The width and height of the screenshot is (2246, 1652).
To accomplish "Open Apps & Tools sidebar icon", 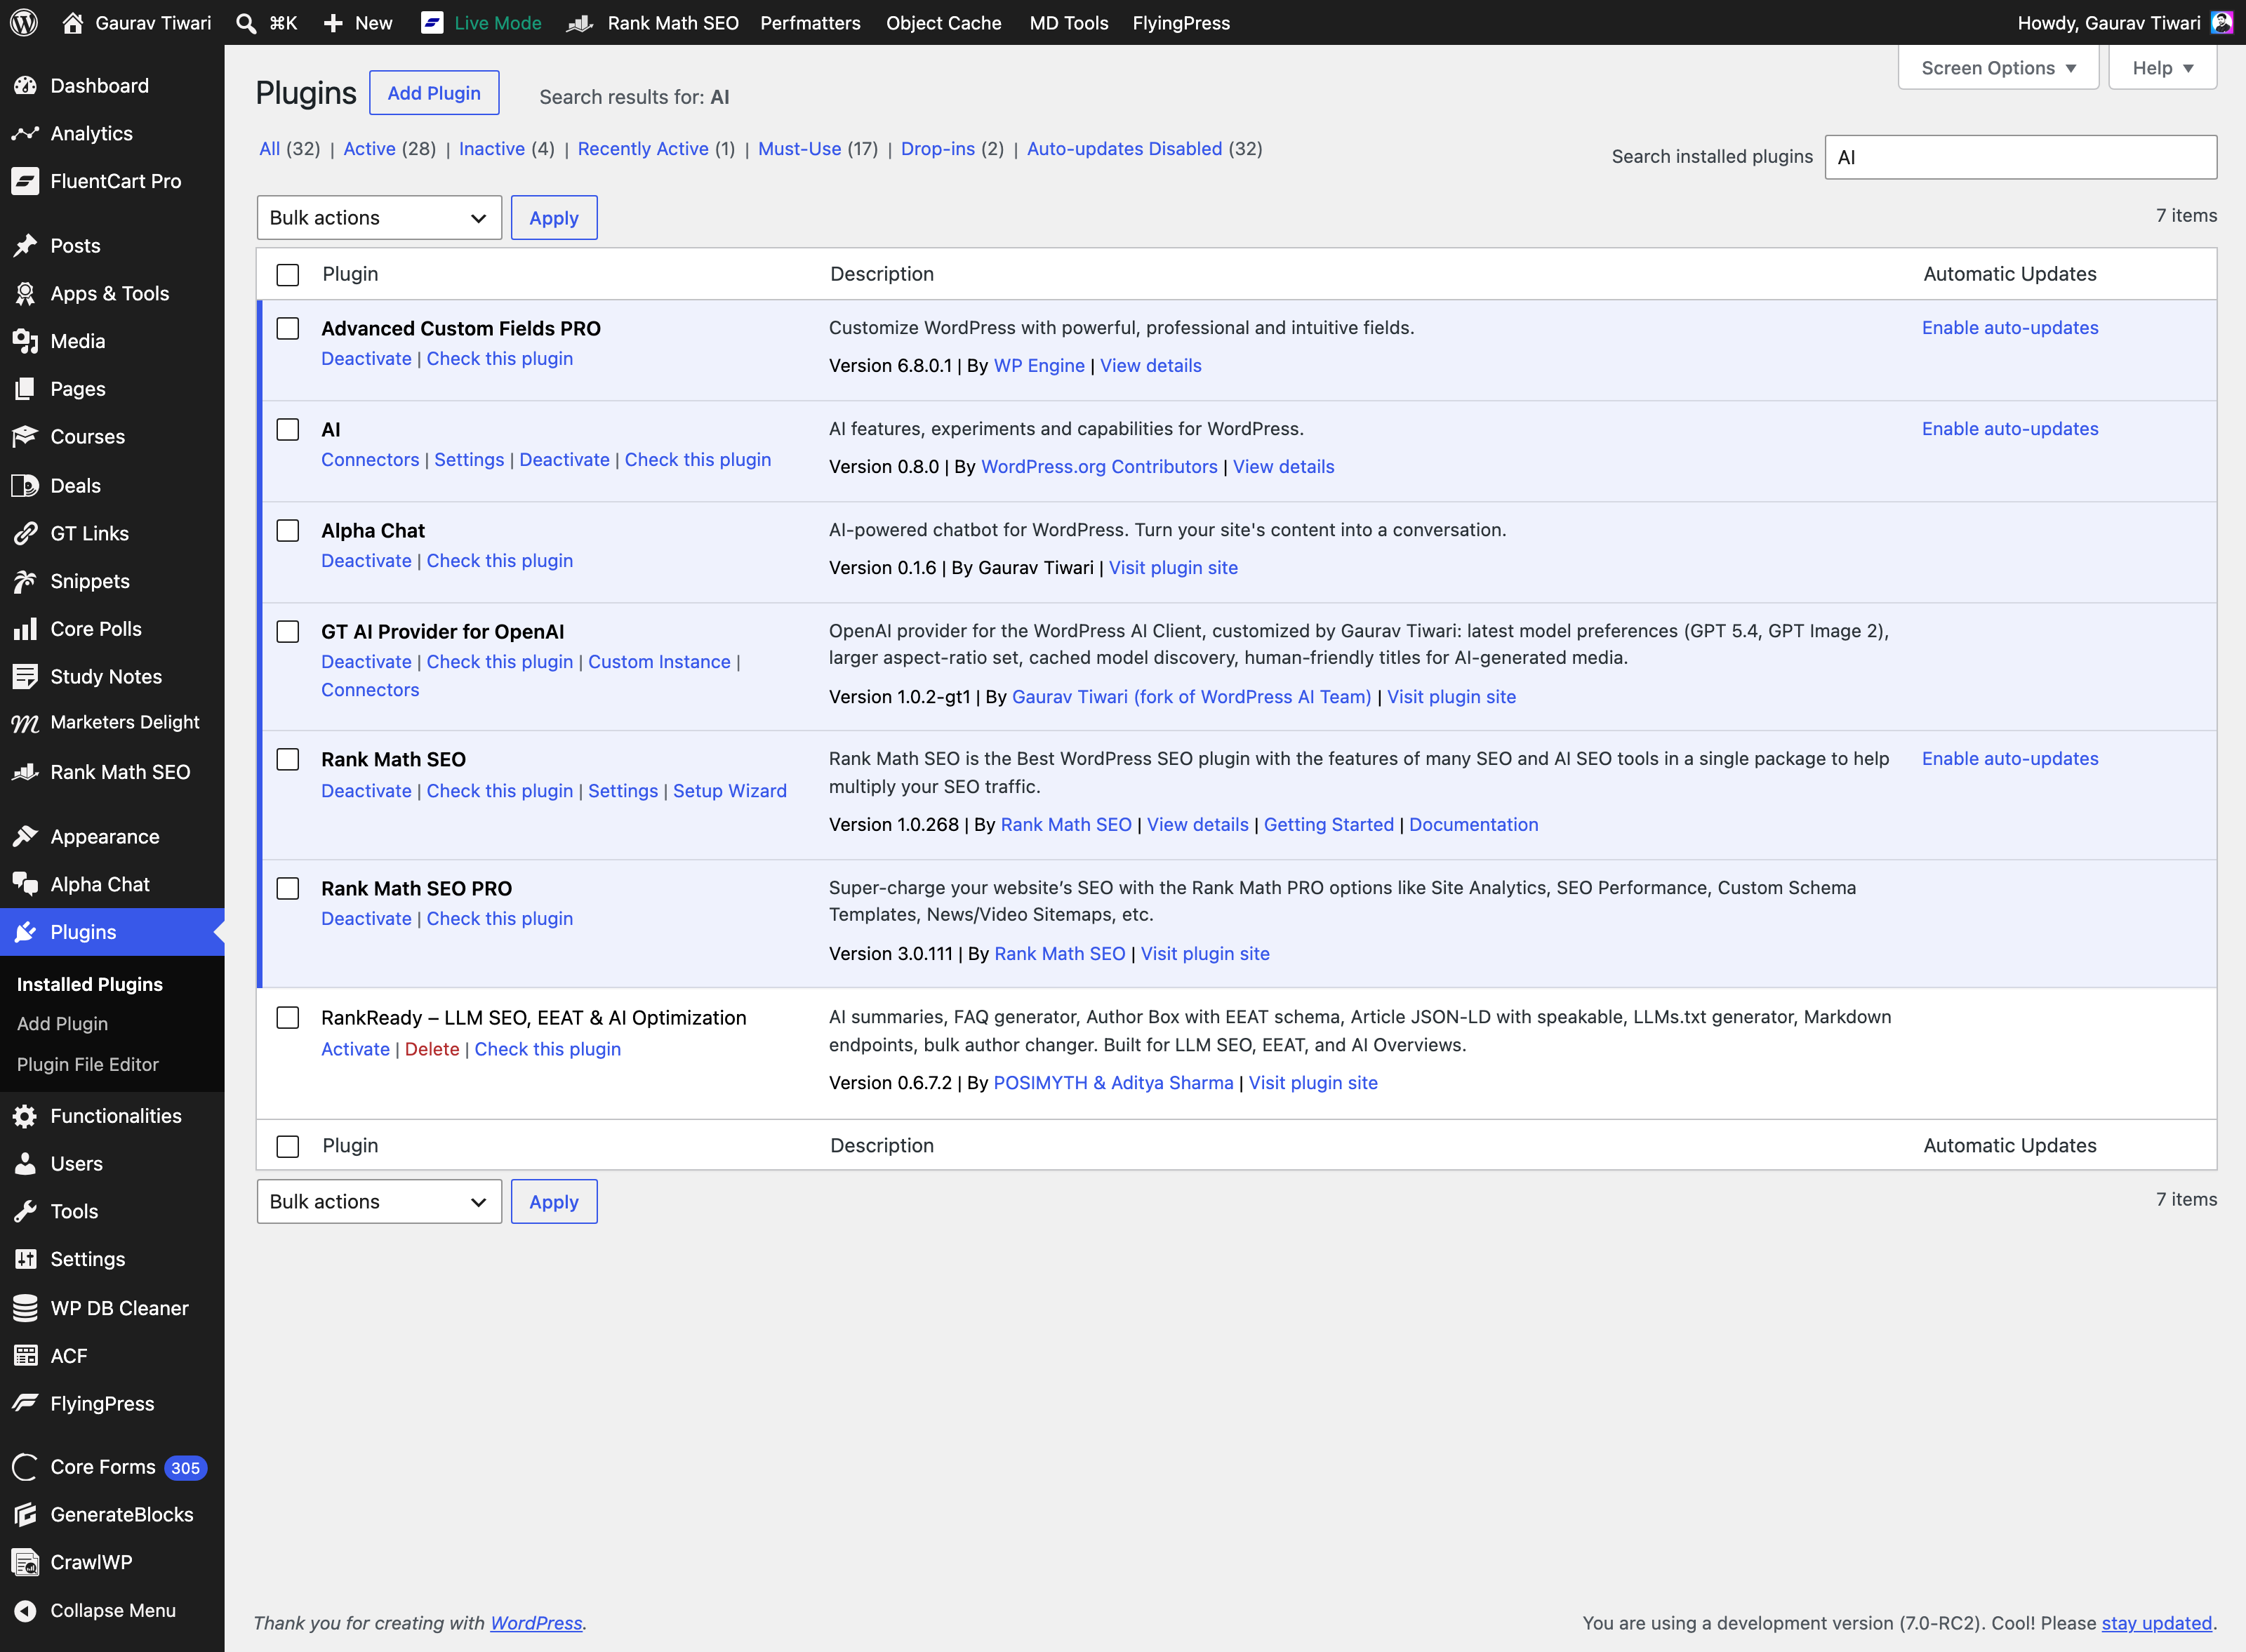I will [x=25, y=293].
